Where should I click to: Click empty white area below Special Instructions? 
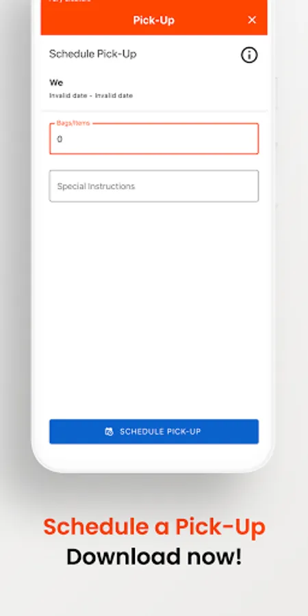point(154,307)
